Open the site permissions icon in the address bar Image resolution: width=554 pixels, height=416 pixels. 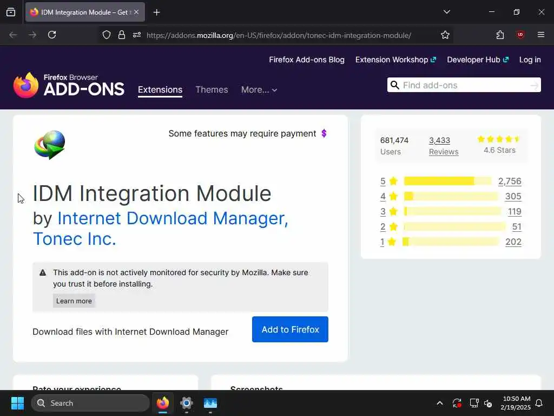tap(137, 35)
